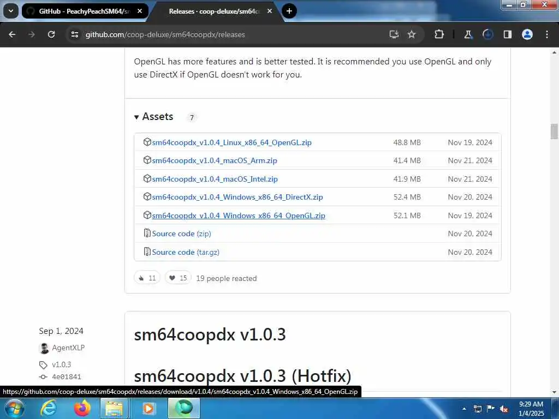The height and width of the screenshot is (419, 559).
Task: Open the AgentXLP author profile
Action: (68, 348)
